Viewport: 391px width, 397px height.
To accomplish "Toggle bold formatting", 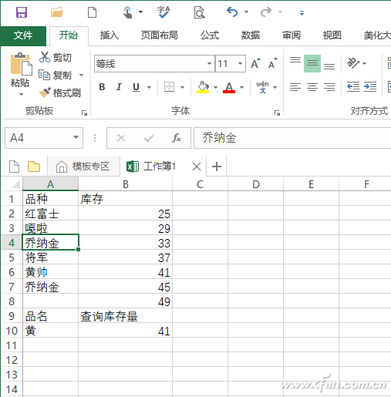I will pyautogui.click(x=102, y=87).
